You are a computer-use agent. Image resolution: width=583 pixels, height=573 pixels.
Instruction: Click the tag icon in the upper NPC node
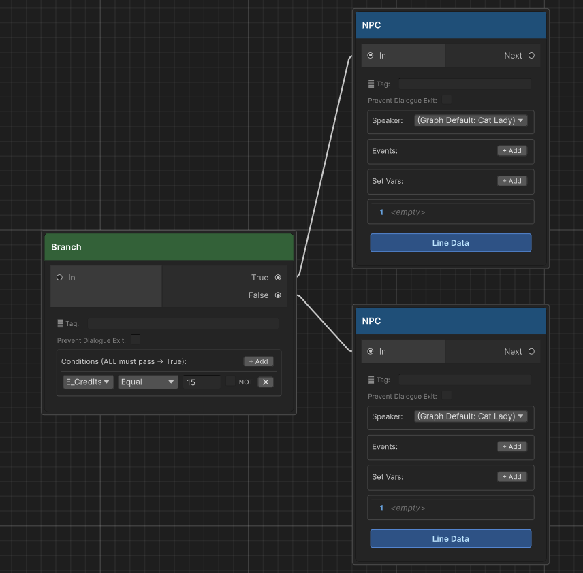point(371,84)
